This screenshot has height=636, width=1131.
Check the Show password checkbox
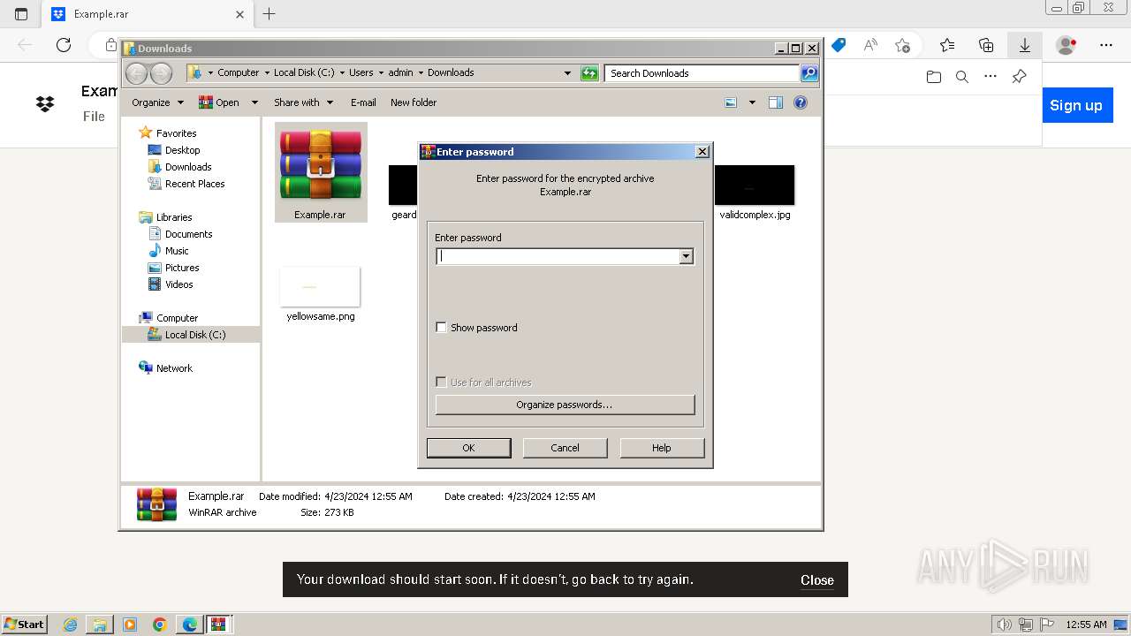pyautogui.click(x=441, y=328)
